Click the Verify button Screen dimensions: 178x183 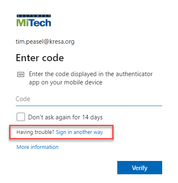tap(140, 168)
